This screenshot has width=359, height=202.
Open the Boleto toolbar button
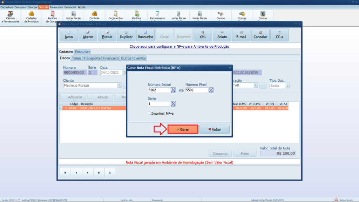[x=222, y=35]
